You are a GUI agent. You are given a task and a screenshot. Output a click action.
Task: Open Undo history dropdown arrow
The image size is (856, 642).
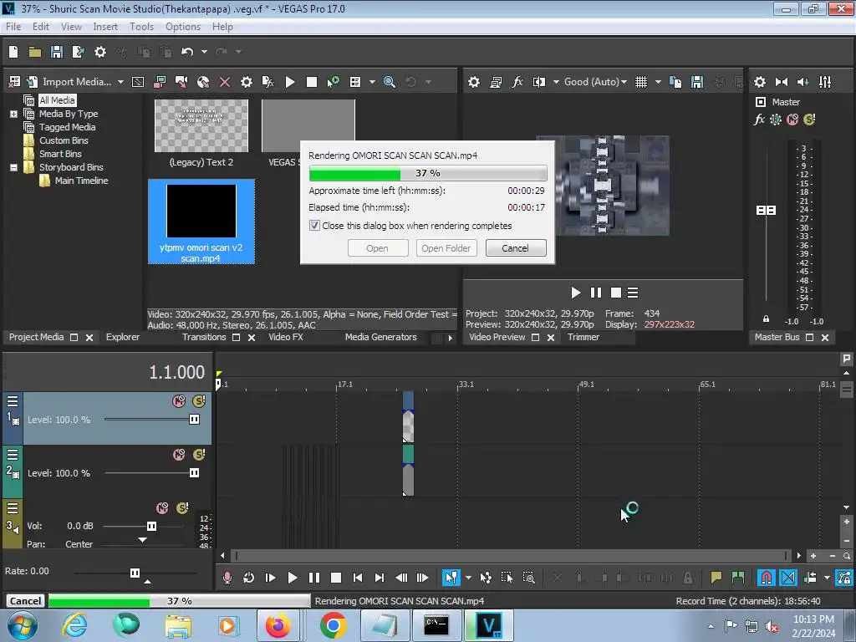point(204,52)
